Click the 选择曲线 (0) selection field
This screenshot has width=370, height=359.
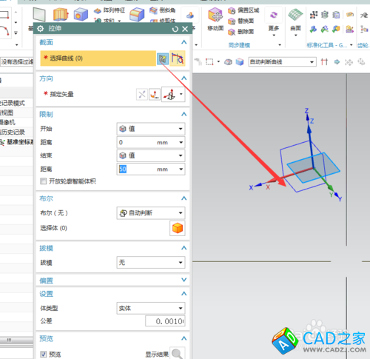(x=98, y=58)
